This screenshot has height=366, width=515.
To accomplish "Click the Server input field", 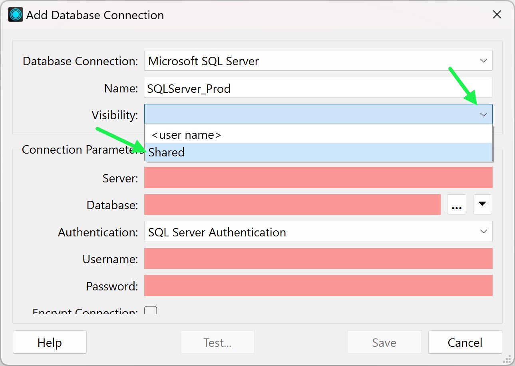I will coord(318,178).
